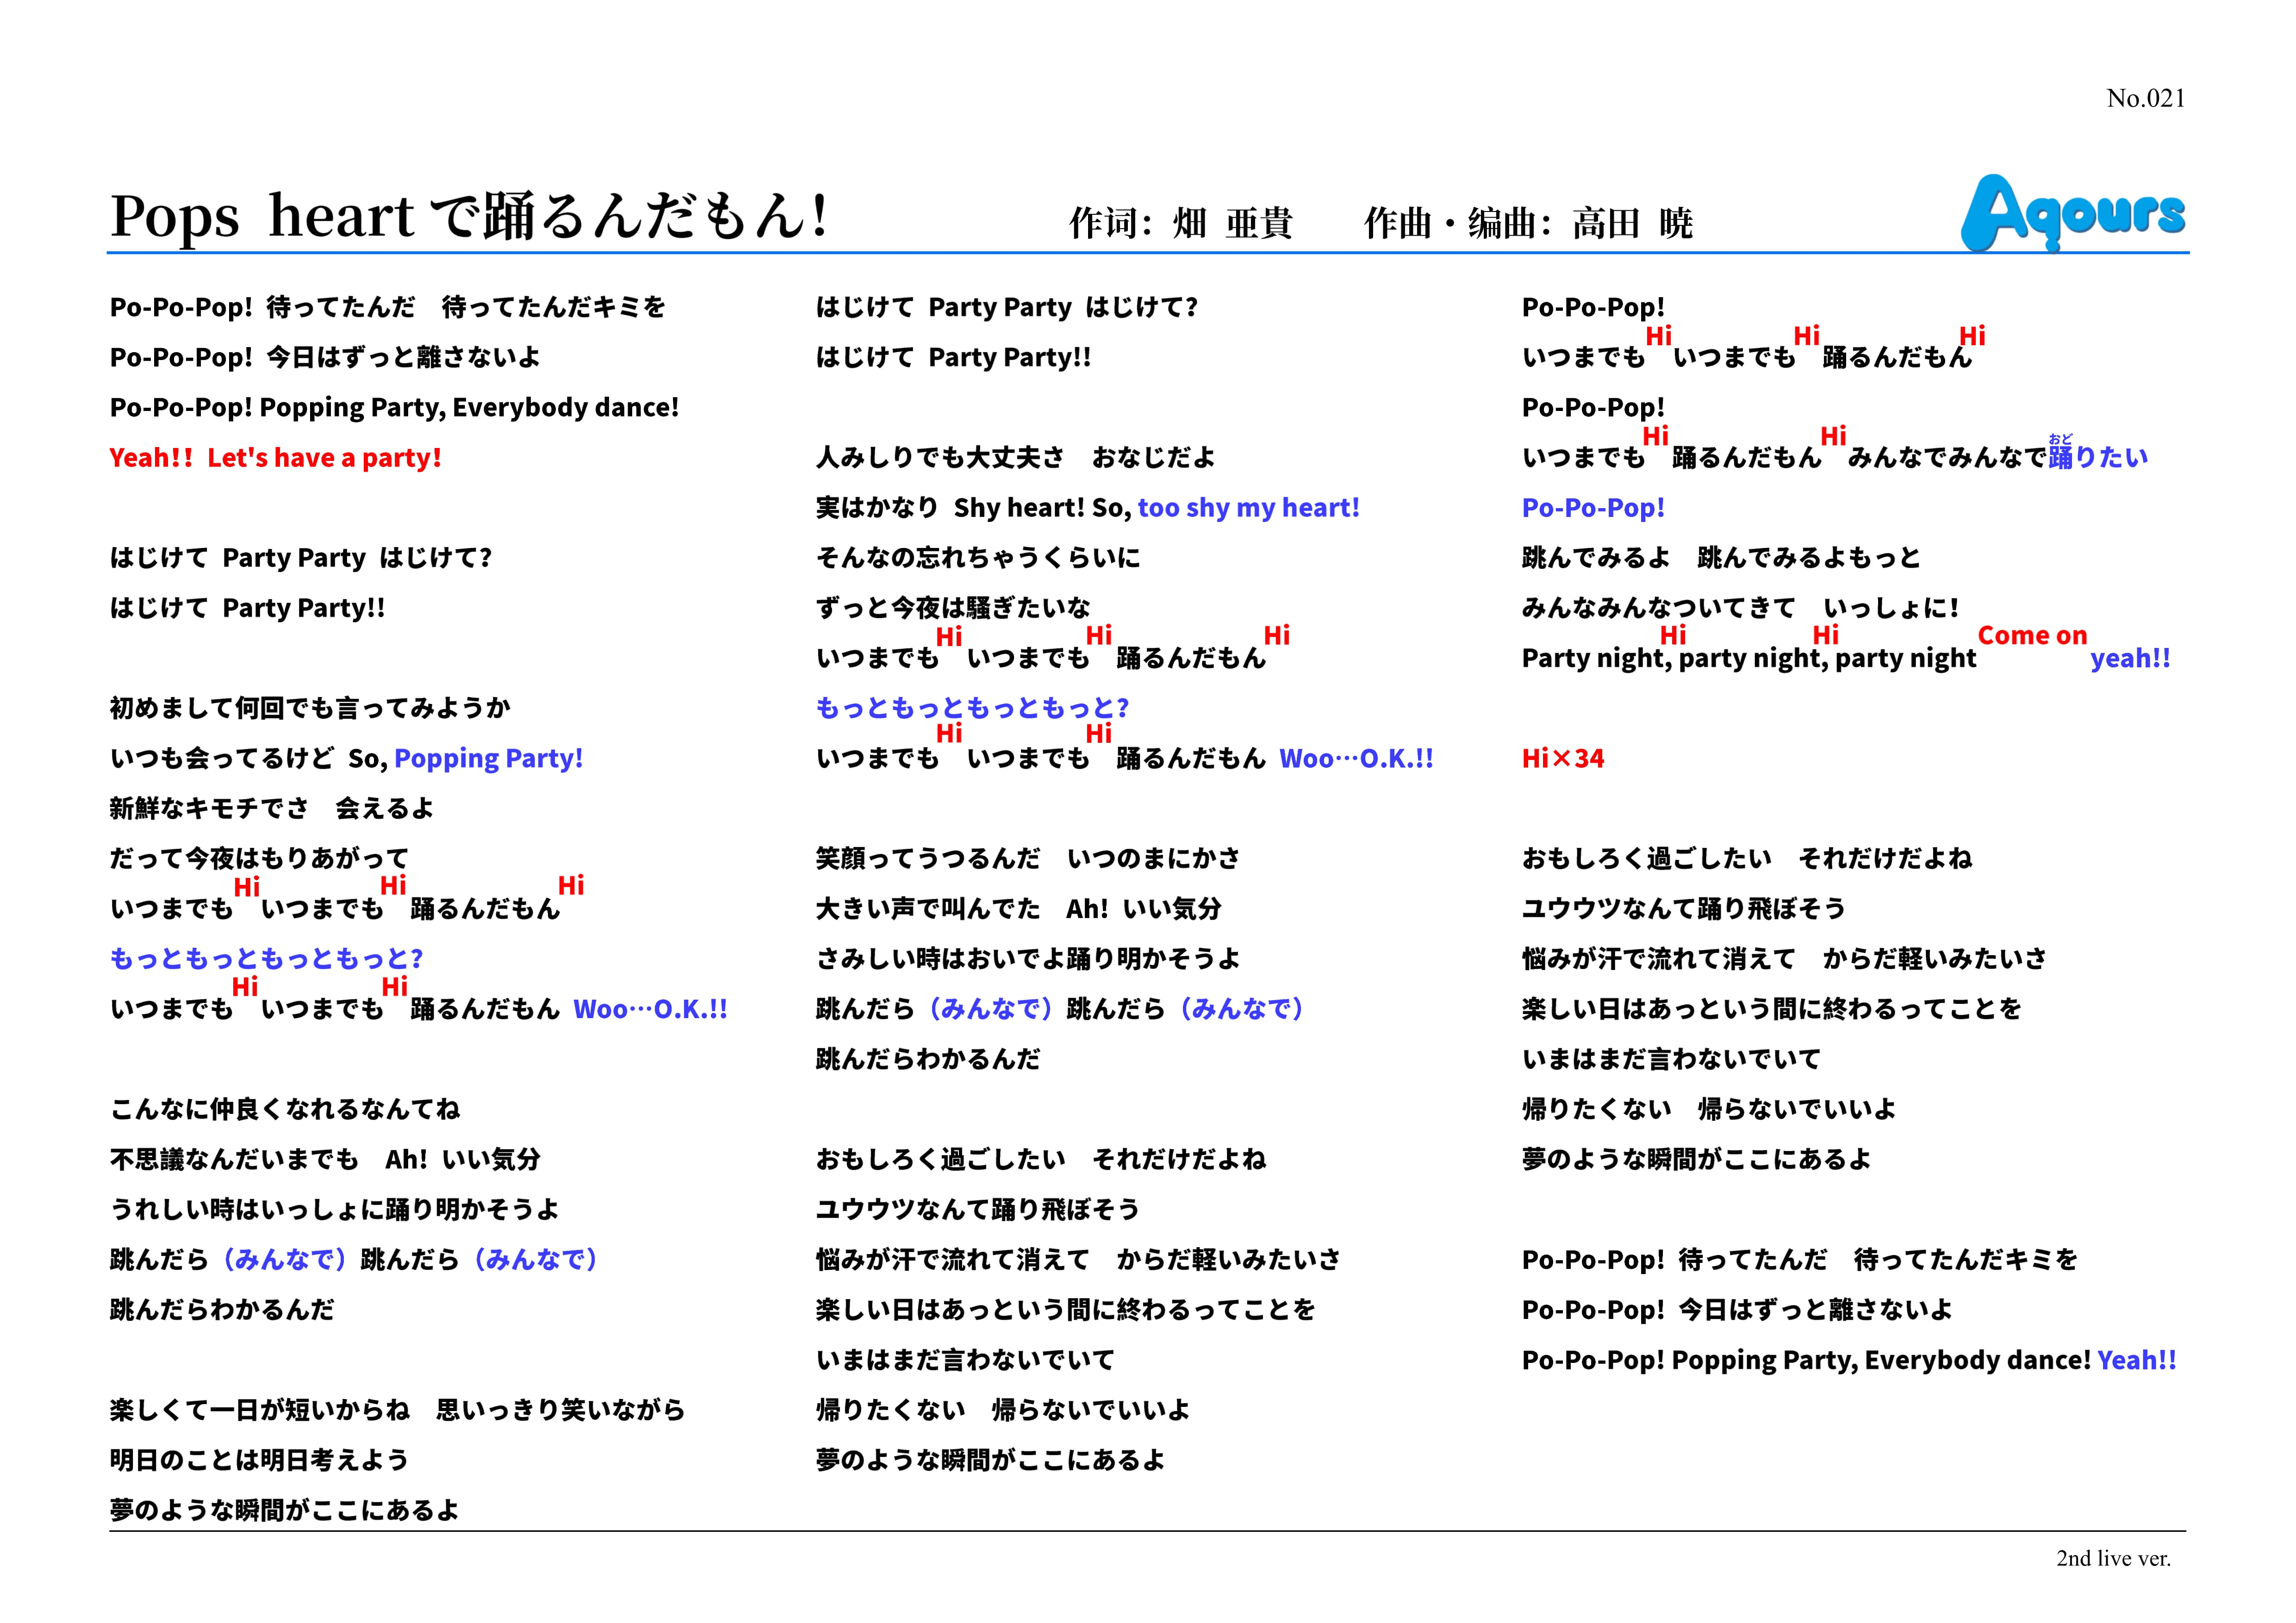
Task: Click line 初めまして何回でも言ってみようか
Action: pyautogui.click(x=310, y=708)
